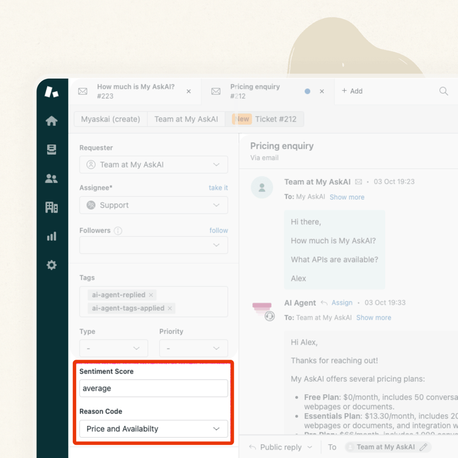Close the 'How much is My AskAI?' tab
The height and width of the screenshot is (458, 458).
[188, 91]
